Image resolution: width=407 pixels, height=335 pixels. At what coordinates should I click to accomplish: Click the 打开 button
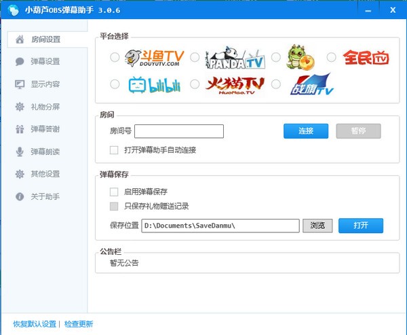click(x=361, y=226)
